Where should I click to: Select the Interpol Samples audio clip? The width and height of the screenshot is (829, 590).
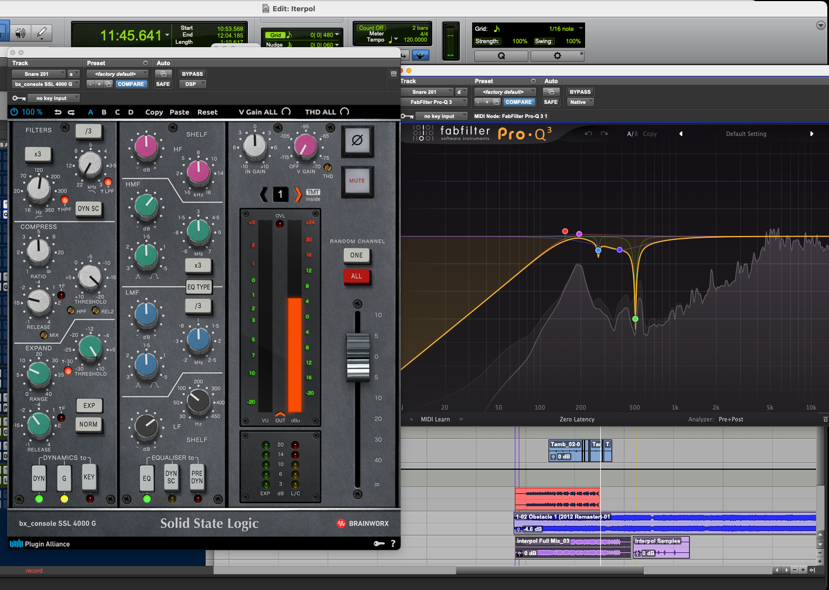[x=662, y=547]
